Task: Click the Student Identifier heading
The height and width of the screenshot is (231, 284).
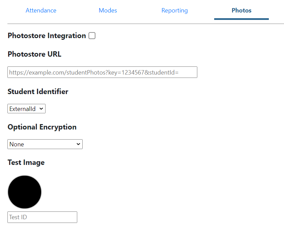Action: tap(38, 92)
